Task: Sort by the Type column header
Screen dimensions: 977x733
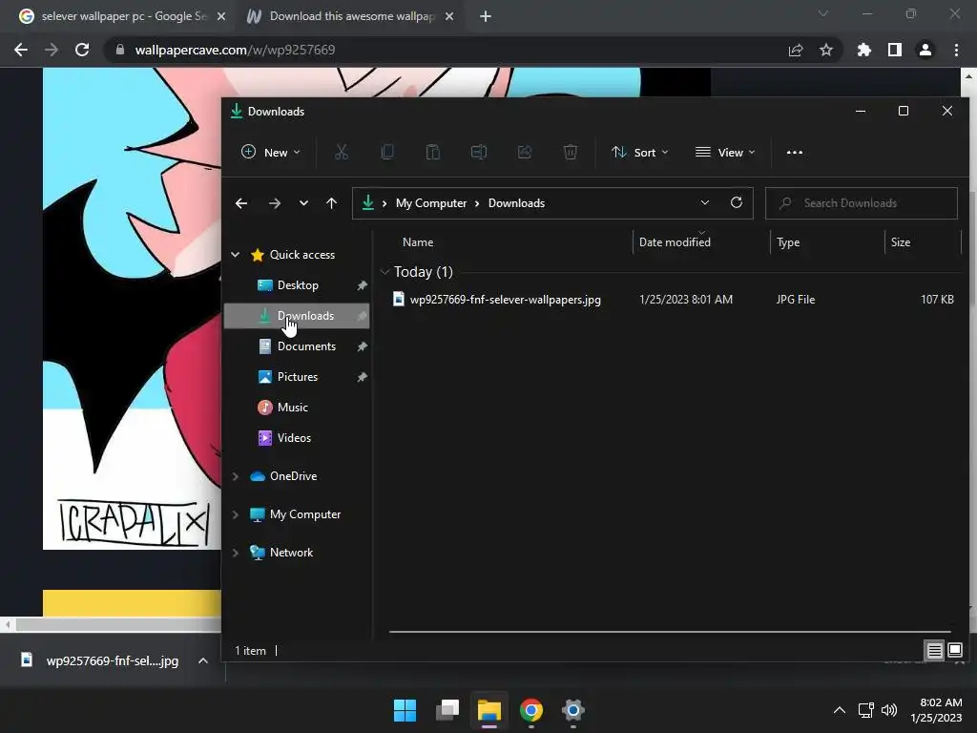Action: (x=787, y=241)
